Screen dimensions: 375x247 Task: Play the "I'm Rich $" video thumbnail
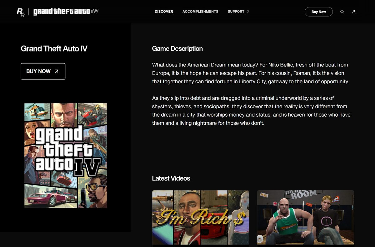201,217
